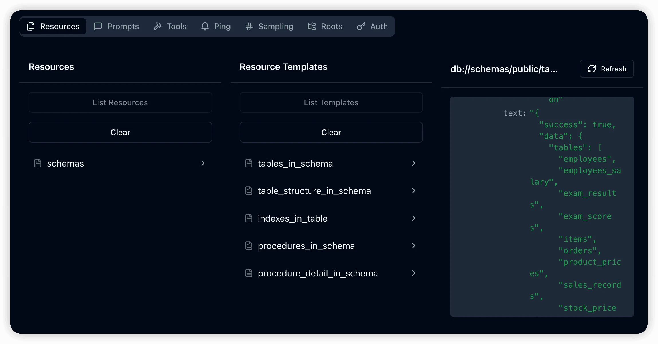
Task: Open table_structure_in_schema chevron arrow
Action: (x=414, y=191)
